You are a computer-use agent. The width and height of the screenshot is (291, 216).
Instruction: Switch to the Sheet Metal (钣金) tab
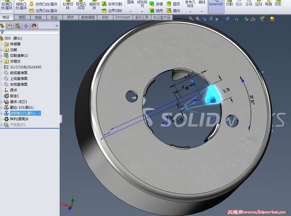click(54, 17)
